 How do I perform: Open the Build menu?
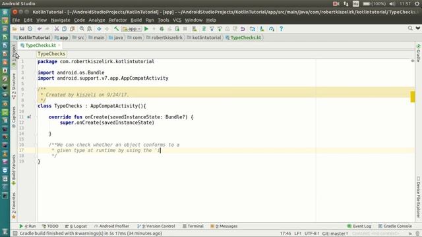tap(136, 20)
